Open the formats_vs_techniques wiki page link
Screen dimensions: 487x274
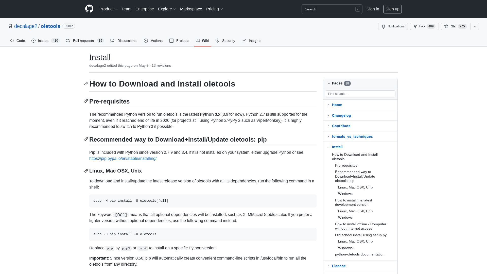(x=352, y=136)
